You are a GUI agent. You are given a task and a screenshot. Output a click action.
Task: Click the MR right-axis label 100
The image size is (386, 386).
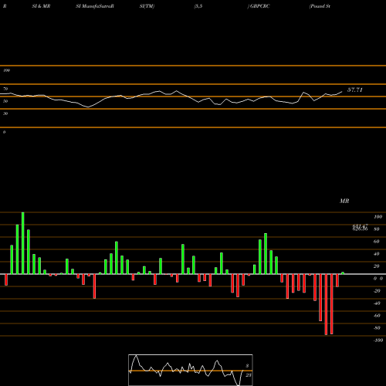click(378, 217)
